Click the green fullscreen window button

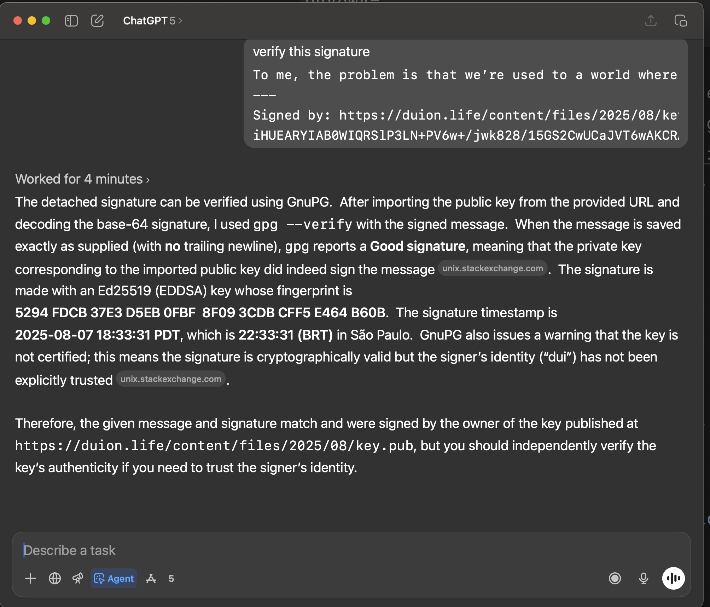pyautogui.click(x=46, y=21)
